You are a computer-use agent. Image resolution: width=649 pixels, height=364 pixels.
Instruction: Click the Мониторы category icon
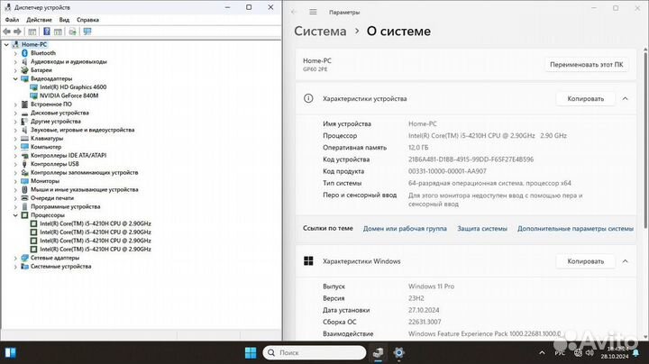tap(24, 181)
